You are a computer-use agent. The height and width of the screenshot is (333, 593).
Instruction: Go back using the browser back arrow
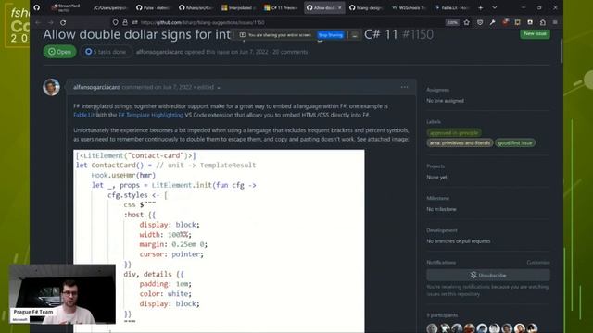click(x=38, y=22)
